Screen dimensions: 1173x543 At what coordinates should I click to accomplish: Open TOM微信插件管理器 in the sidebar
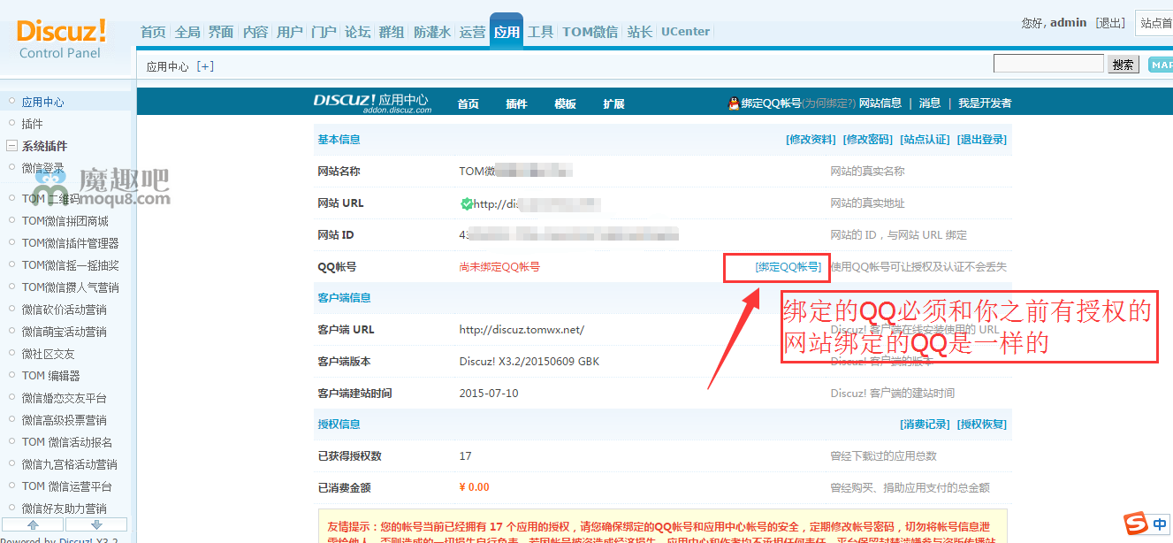[70, 243]
